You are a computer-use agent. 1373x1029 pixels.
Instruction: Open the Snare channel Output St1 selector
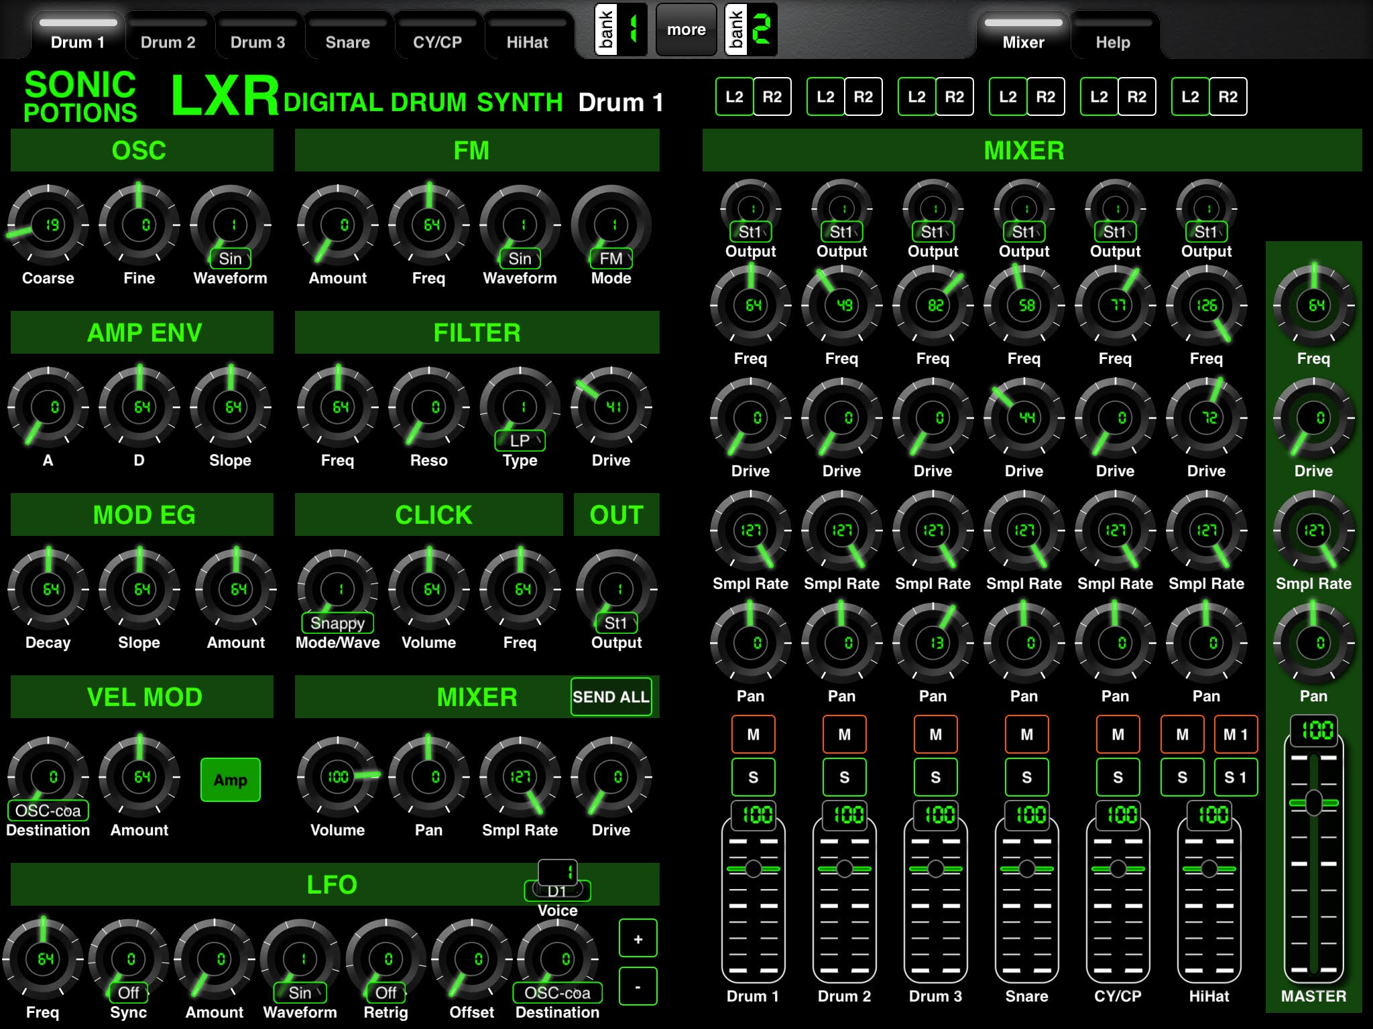(x=1024, y=232)
